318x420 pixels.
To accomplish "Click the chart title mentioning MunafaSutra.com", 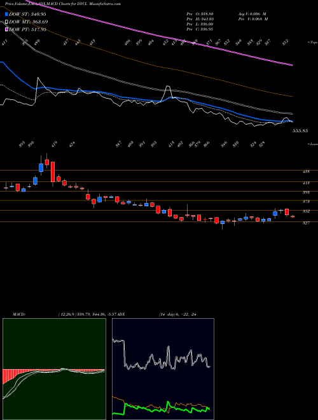I will coord(62,4).
